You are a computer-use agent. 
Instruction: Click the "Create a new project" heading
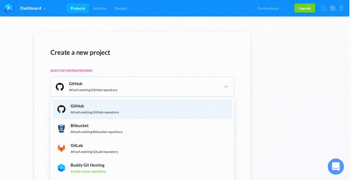(80, 53)
